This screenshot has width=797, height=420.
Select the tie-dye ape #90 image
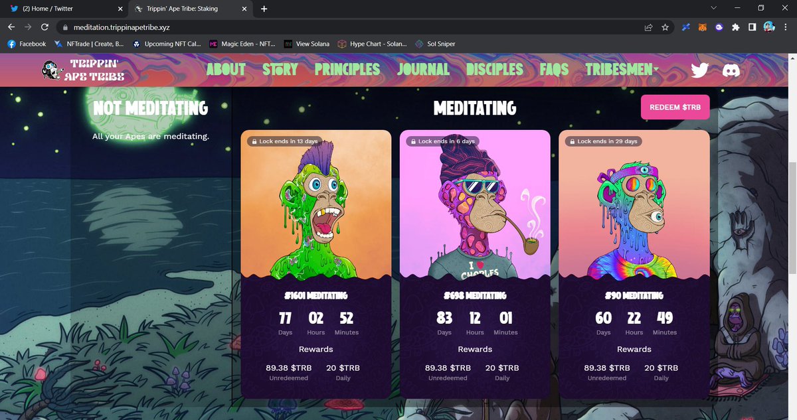[634, 206]
